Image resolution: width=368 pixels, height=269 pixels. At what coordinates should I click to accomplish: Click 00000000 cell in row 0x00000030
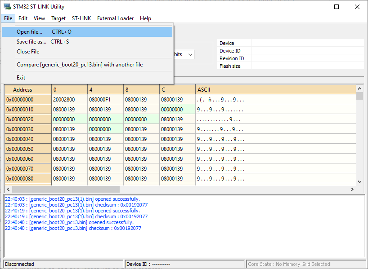(105, 129)
